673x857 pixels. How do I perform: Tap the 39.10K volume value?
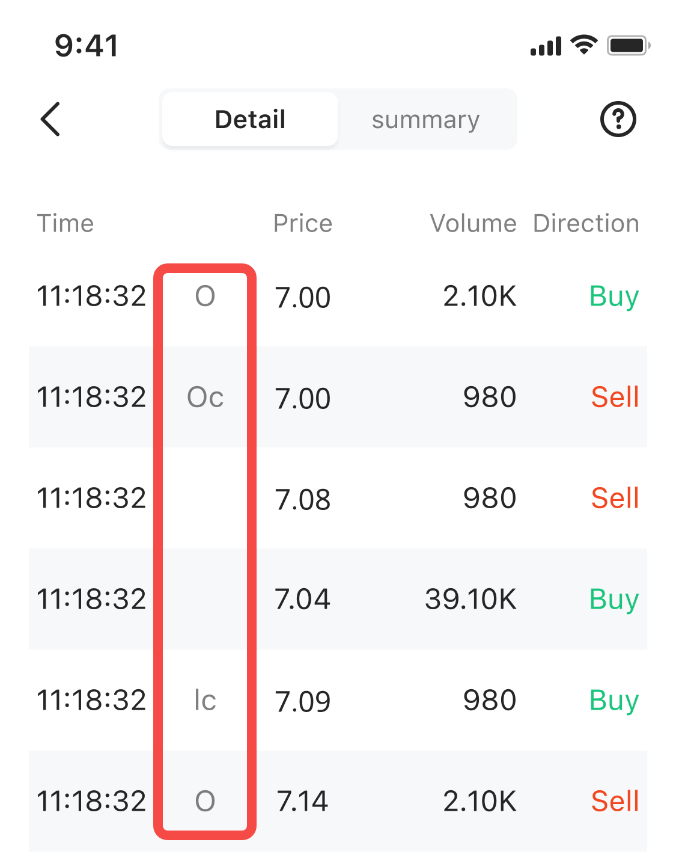pos(470,600)
